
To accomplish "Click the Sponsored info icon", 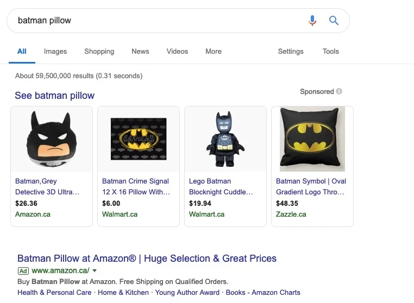I will pos(339,92).
